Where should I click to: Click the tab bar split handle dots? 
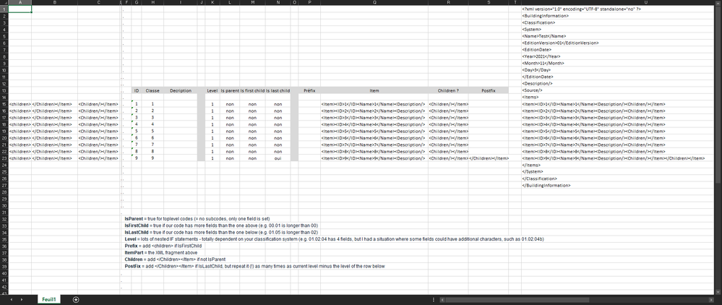tap(434, 299)
